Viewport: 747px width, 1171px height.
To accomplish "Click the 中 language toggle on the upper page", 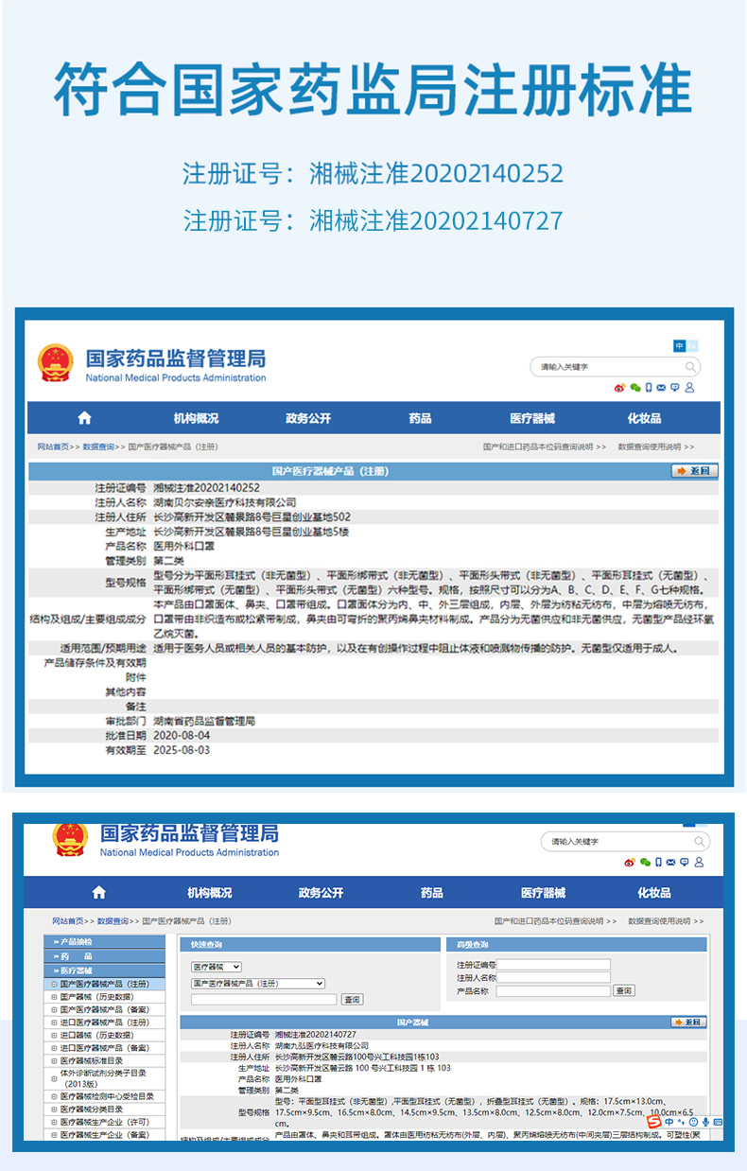I will click(x=678, y=346).
